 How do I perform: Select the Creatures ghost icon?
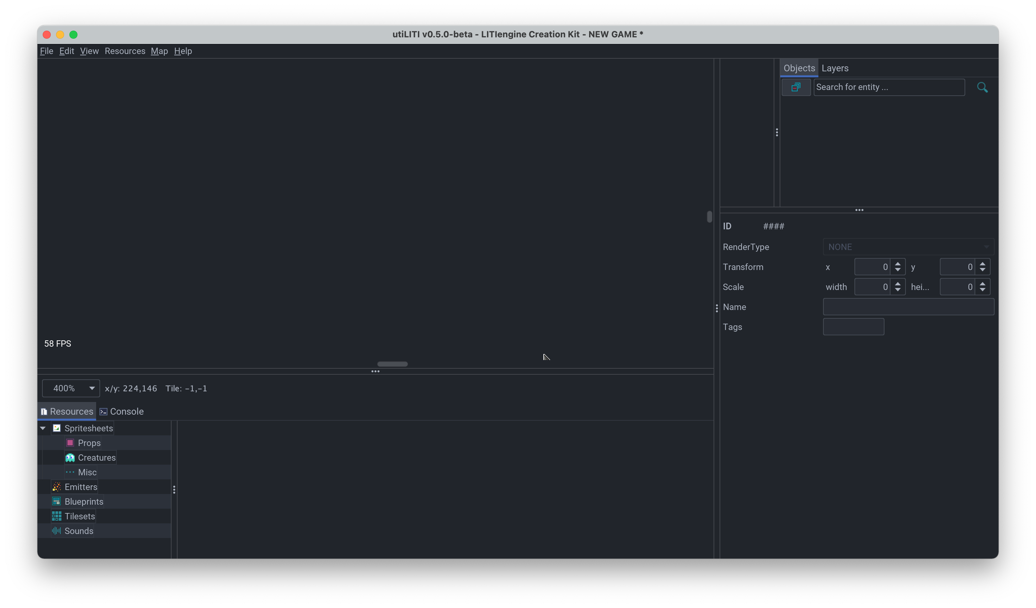[x=70, y=457]
